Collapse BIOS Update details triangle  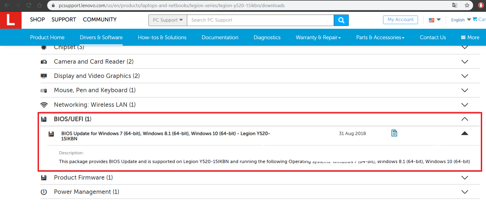[465, 133]
